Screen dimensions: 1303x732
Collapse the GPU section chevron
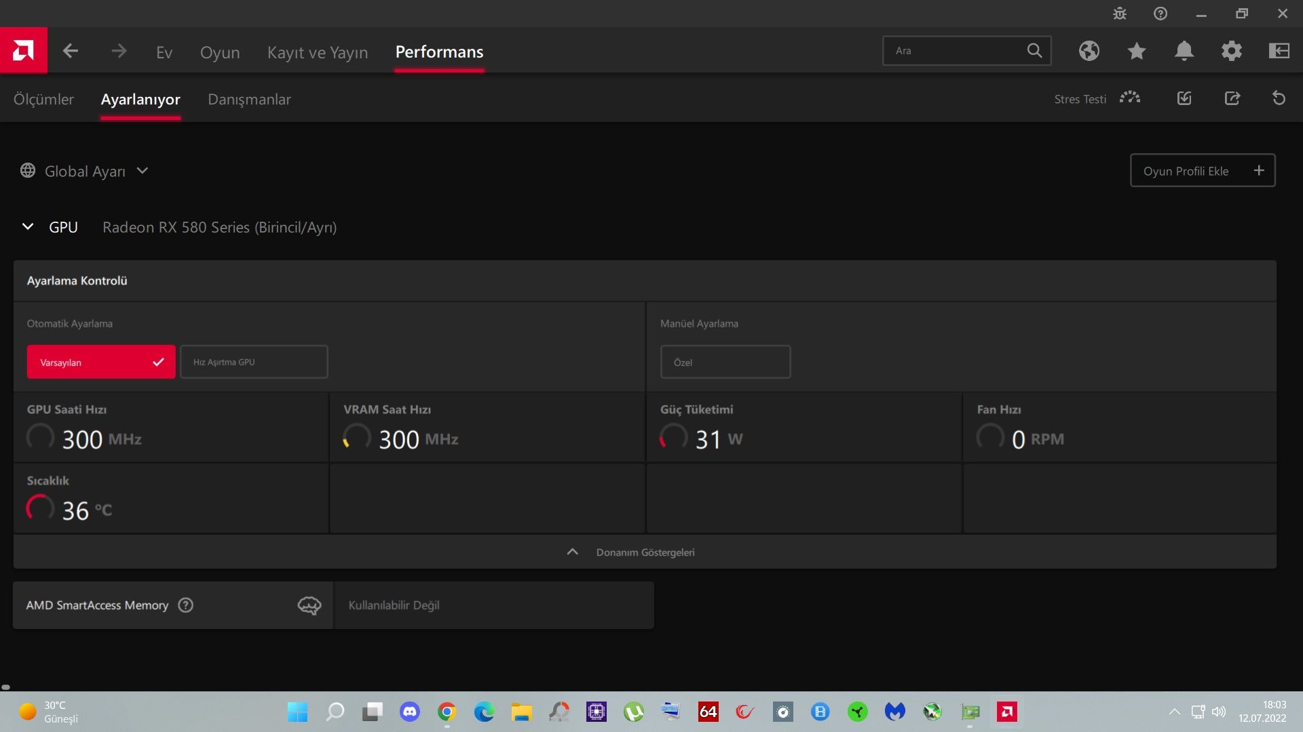coord(28,227)
